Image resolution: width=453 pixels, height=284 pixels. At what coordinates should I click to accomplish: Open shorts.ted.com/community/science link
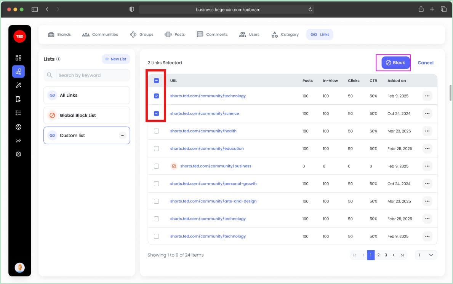(x=205, y=113)
